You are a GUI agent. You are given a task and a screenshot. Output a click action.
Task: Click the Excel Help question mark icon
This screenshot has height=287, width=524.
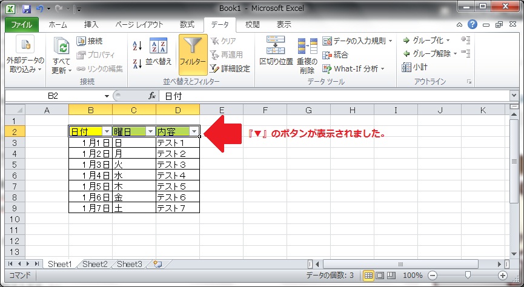[472, 24]
